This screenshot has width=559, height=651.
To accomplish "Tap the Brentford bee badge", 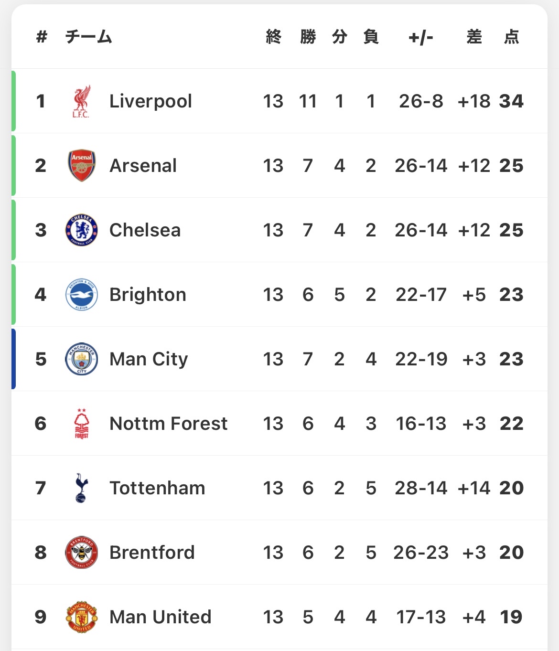I will click(x=81, y=553).
